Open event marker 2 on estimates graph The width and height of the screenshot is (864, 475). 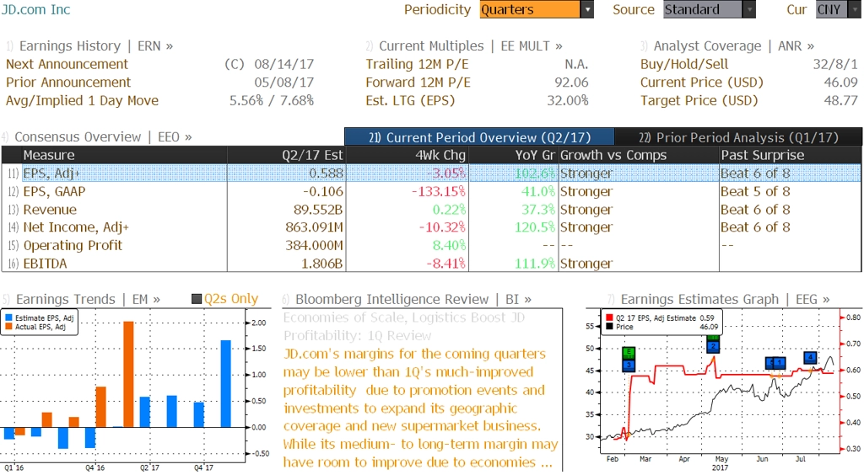[x=713, y=346]
